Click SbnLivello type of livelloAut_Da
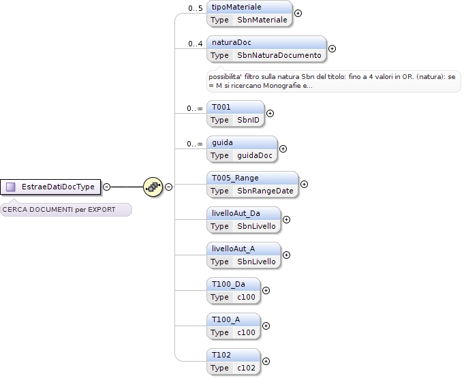This screenshot has width=466, height=378. (256, 226)
